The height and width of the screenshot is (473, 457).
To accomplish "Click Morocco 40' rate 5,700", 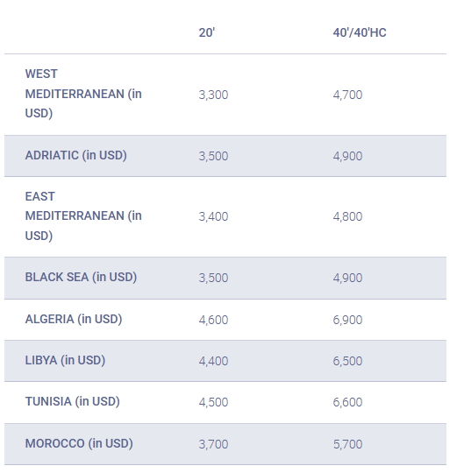I will point(347,444).
